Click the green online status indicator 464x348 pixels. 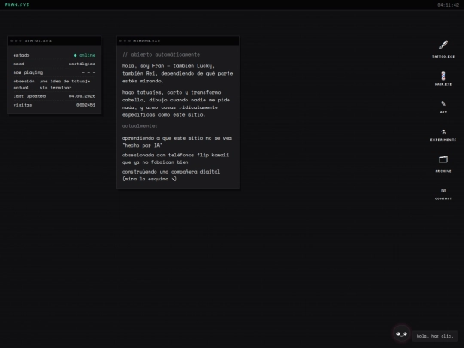[x=84, y=55]
